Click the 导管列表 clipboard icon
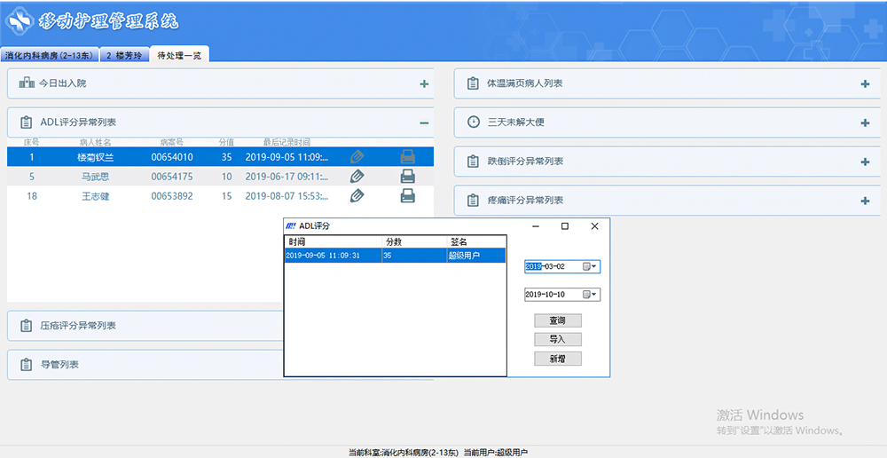887x458 pixels. click(26, 365)
